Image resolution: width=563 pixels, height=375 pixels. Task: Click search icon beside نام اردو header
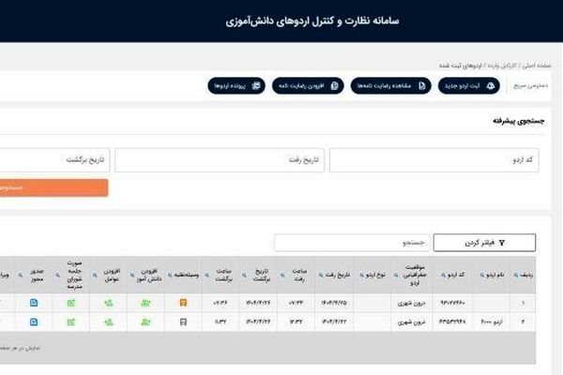482,276
